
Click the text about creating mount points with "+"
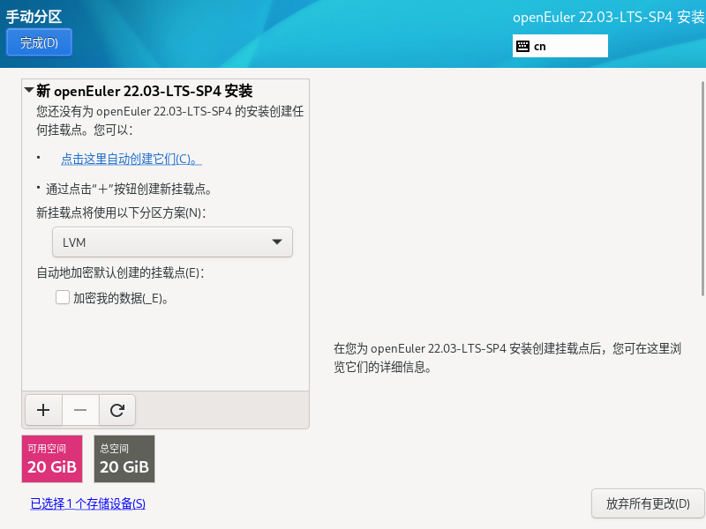click(129, 189)
